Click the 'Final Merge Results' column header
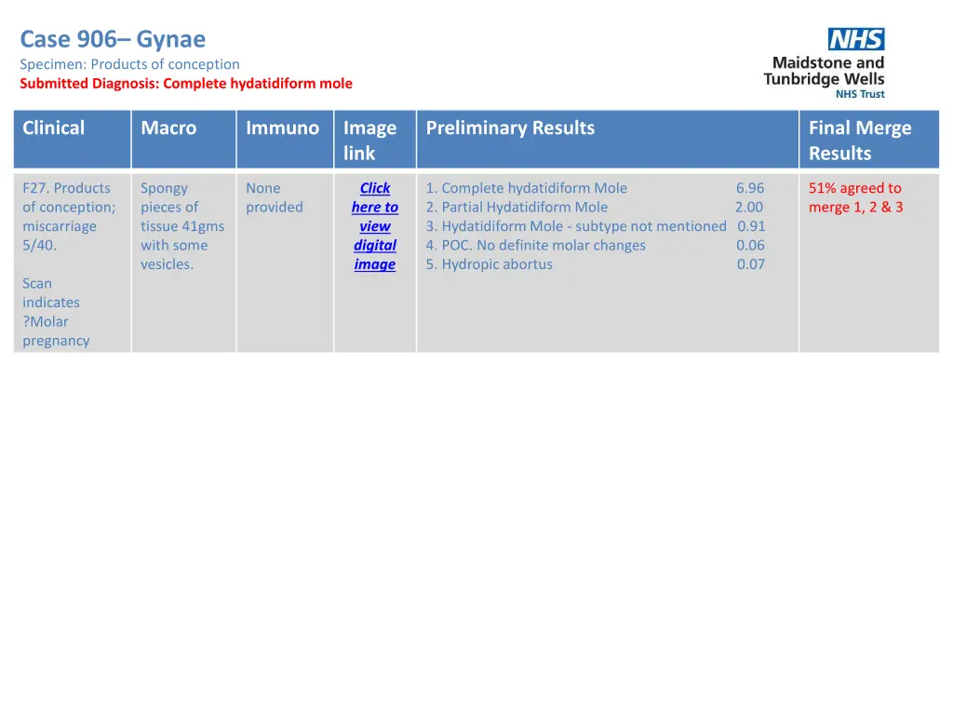 coord(869,140)
